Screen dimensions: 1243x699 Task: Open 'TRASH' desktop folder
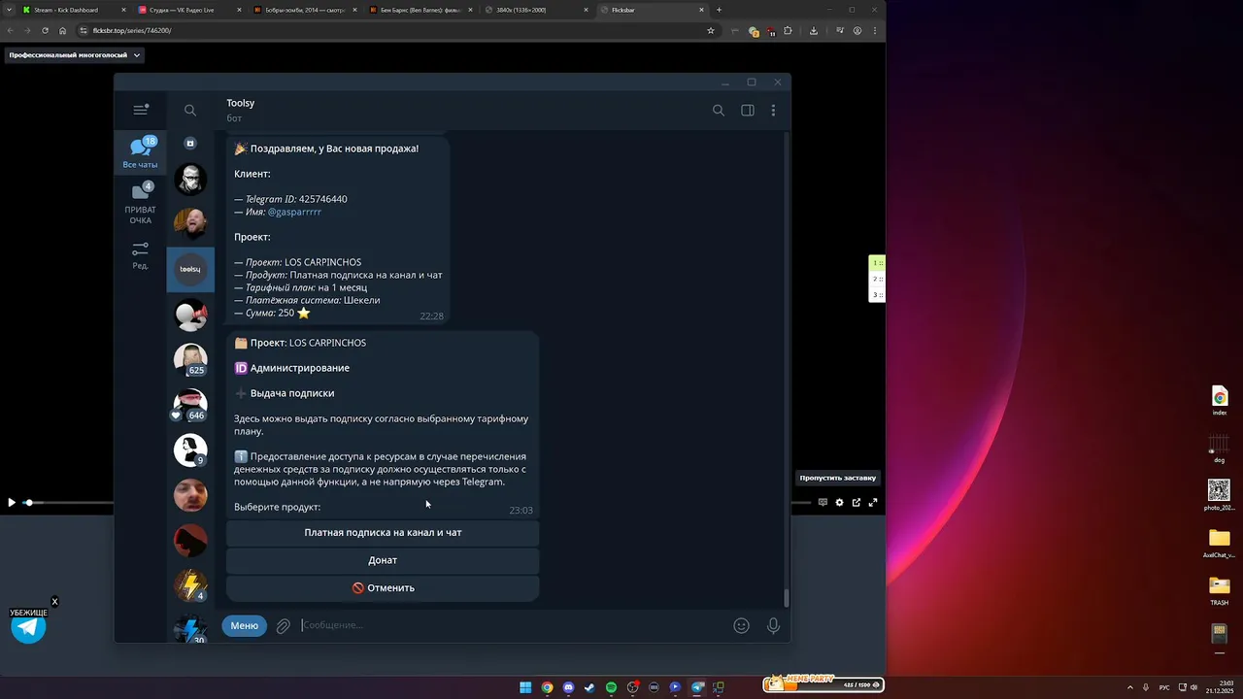(1219, 589)
